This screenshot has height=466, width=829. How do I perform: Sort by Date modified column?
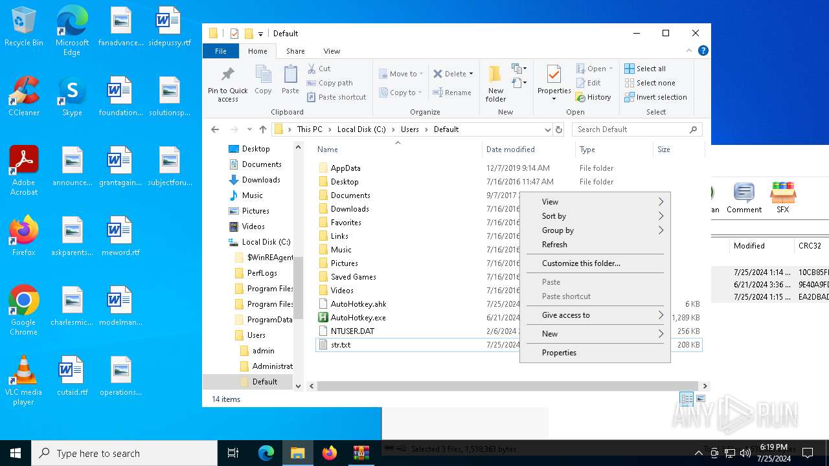(528, 150)
